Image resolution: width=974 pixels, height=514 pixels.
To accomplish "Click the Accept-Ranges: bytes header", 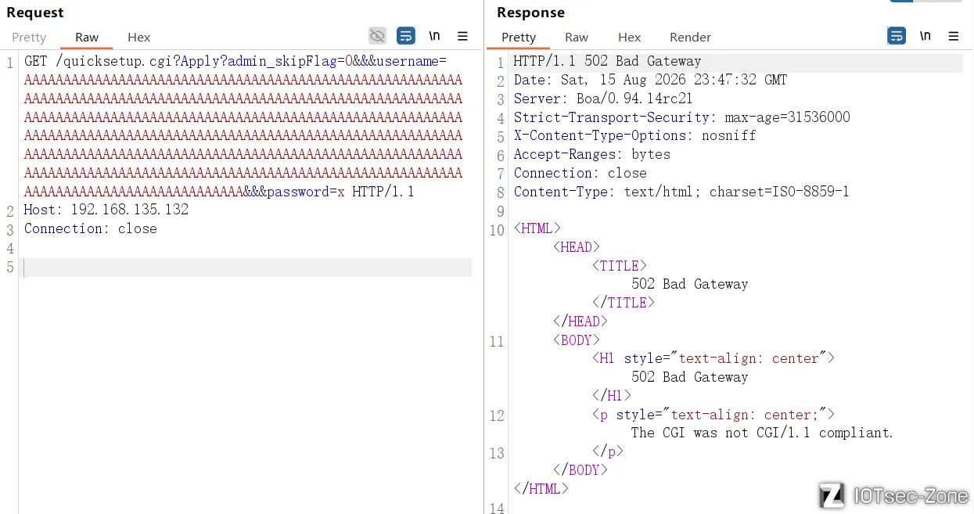I will pos(592,154).
